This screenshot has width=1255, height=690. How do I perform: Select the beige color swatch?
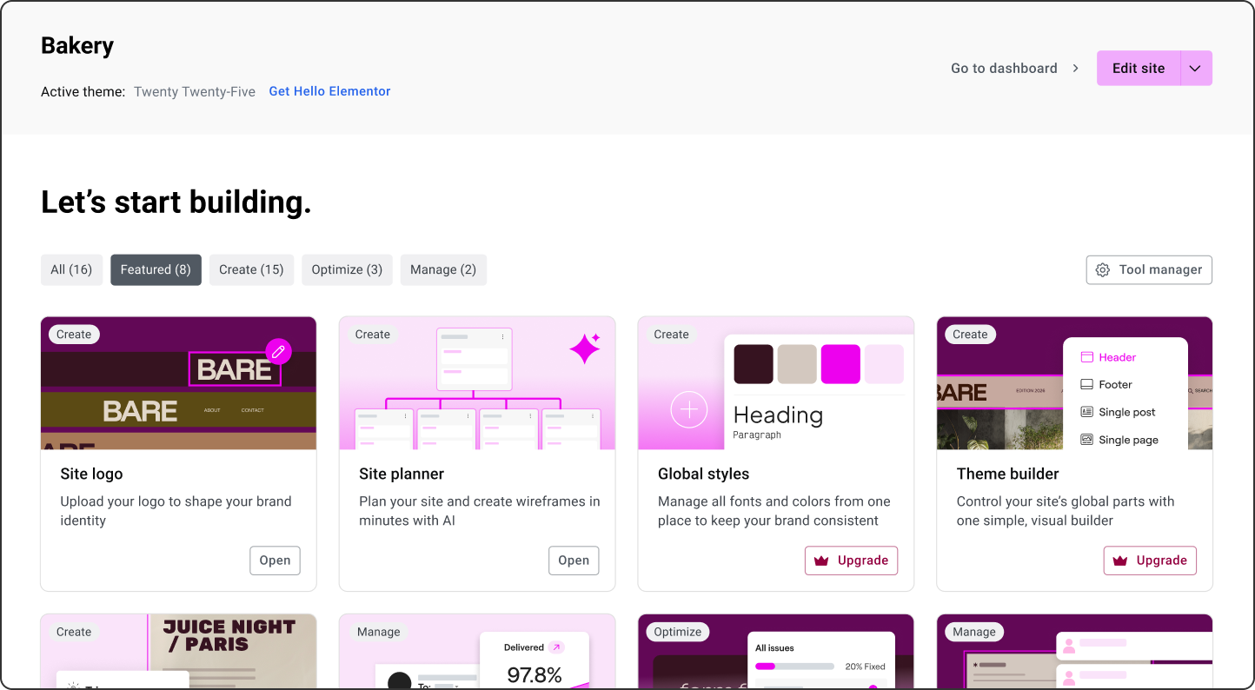pos(797,364)
